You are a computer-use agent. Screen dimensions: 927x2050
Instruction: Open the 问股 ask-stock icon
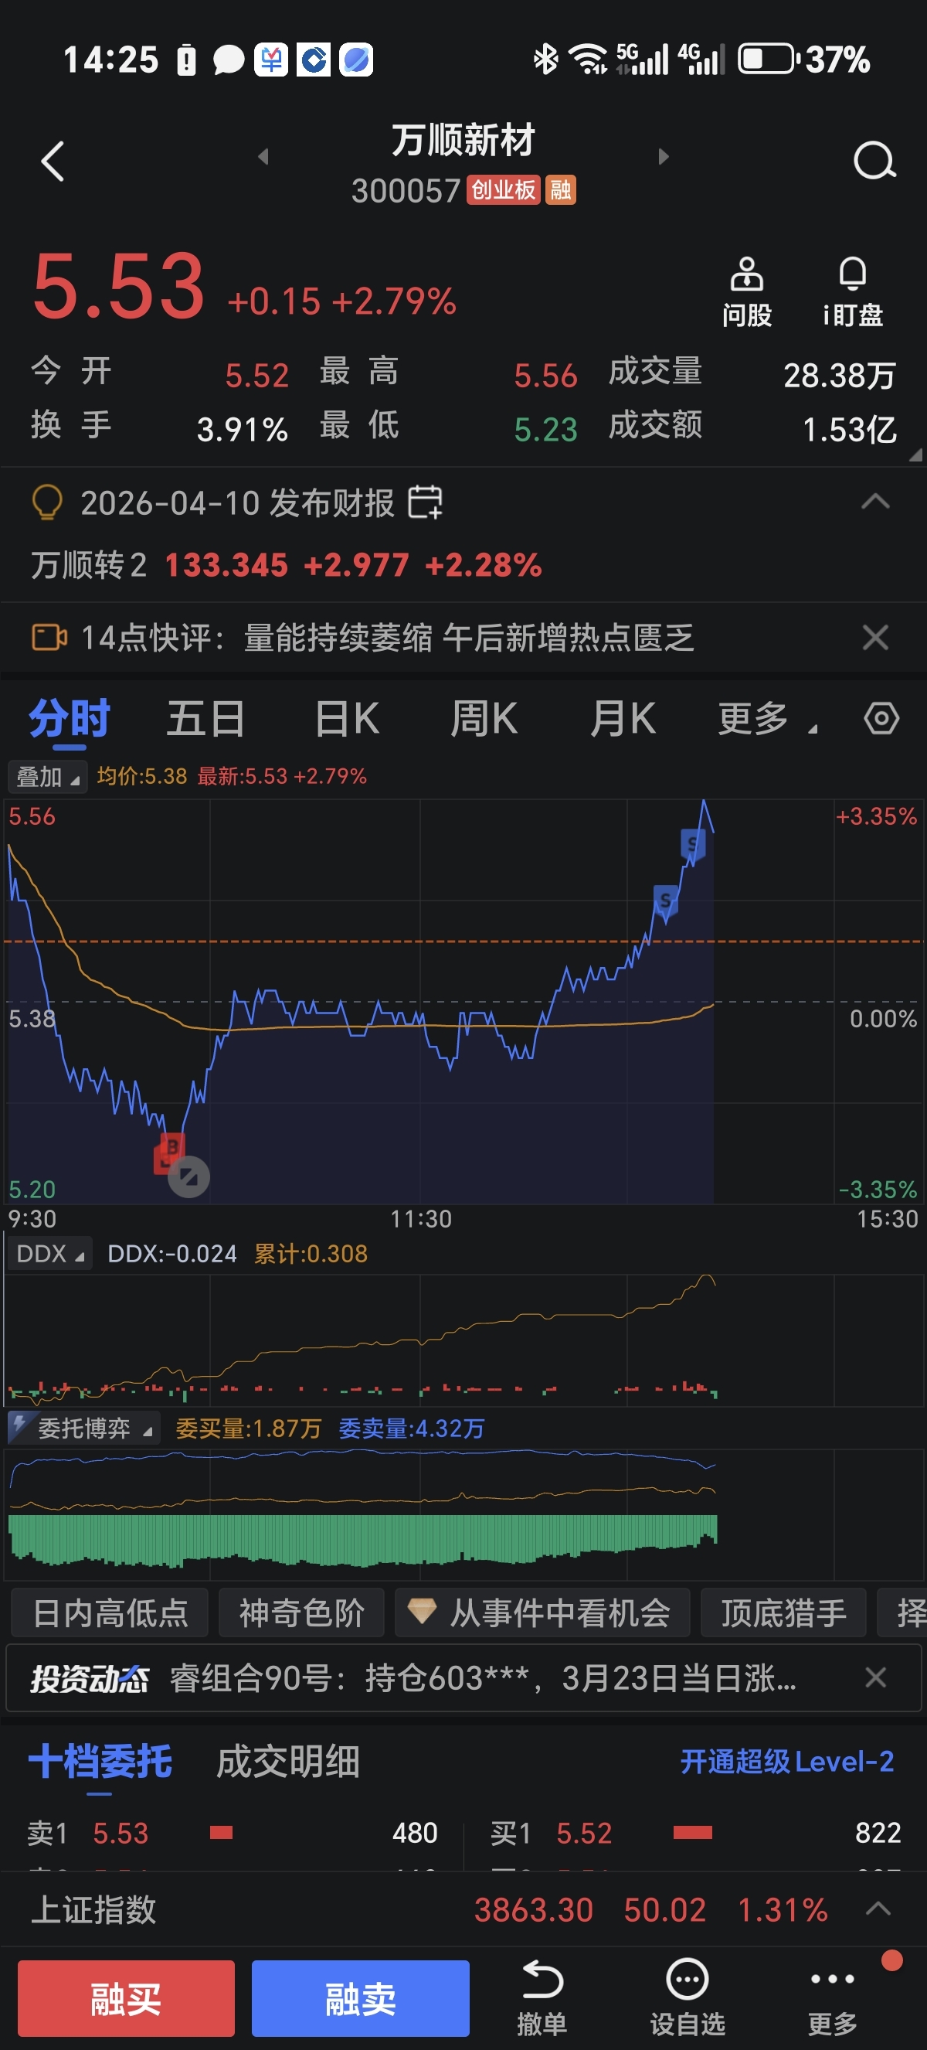746,292
